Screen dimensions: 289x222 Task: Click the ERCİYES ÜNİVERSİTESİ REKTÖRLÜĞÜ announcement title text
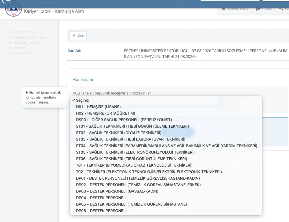pos(205,54)
